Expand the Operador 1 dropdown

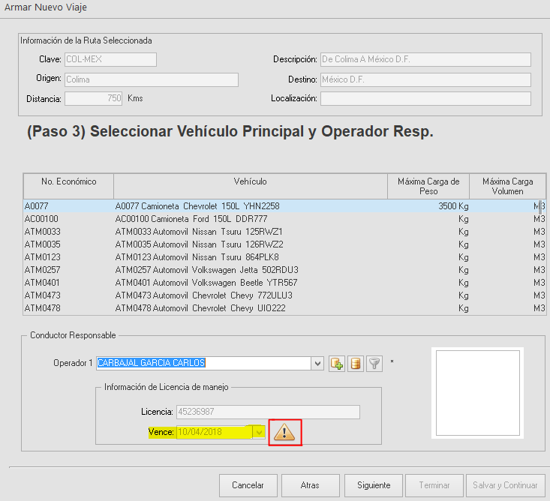(318, 364)
